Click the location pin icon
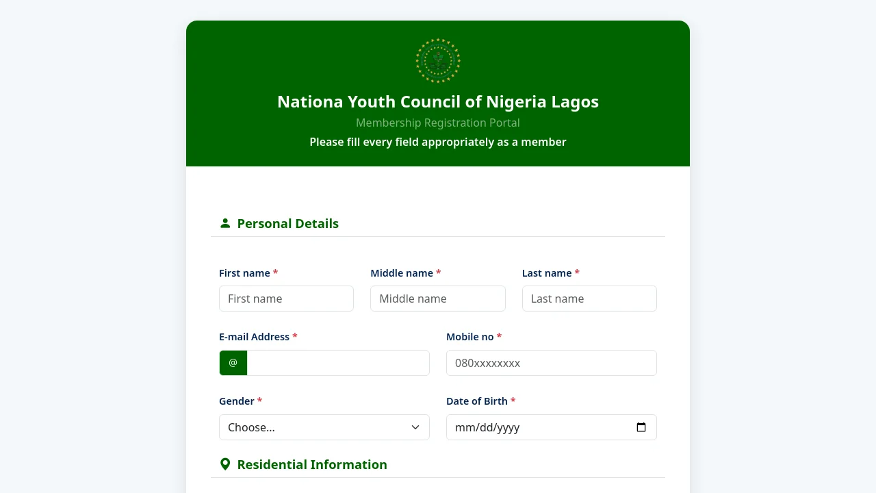 [225, 464]
